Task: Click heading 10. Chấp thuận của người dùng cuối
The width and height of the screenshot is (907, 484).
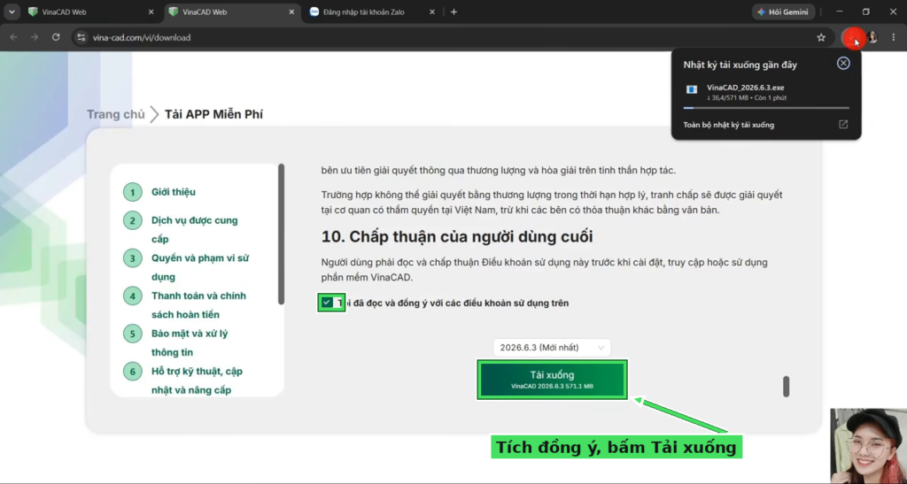Action: pos(457,237)
